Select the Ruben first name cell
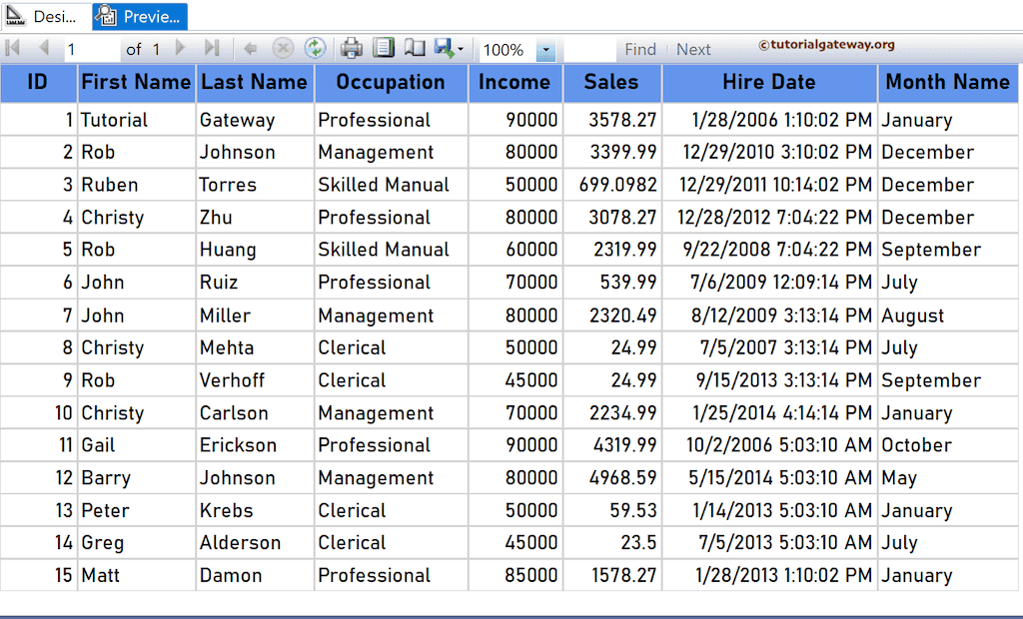The width and height of the screenshot is (1023, 619). (x=136, y=185)
